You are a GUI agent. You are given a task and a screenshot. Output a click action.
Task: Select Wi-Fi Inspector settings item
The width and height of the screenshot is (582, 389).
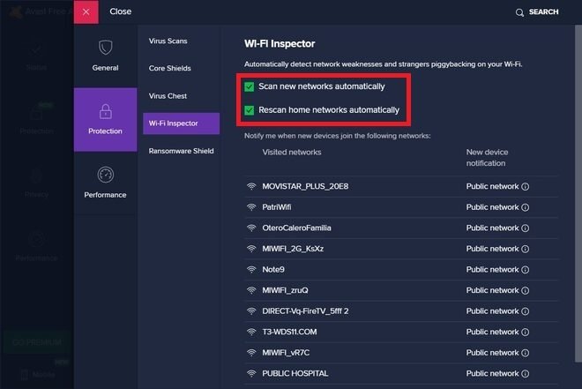pyautogui.click(x=181, y=123)
